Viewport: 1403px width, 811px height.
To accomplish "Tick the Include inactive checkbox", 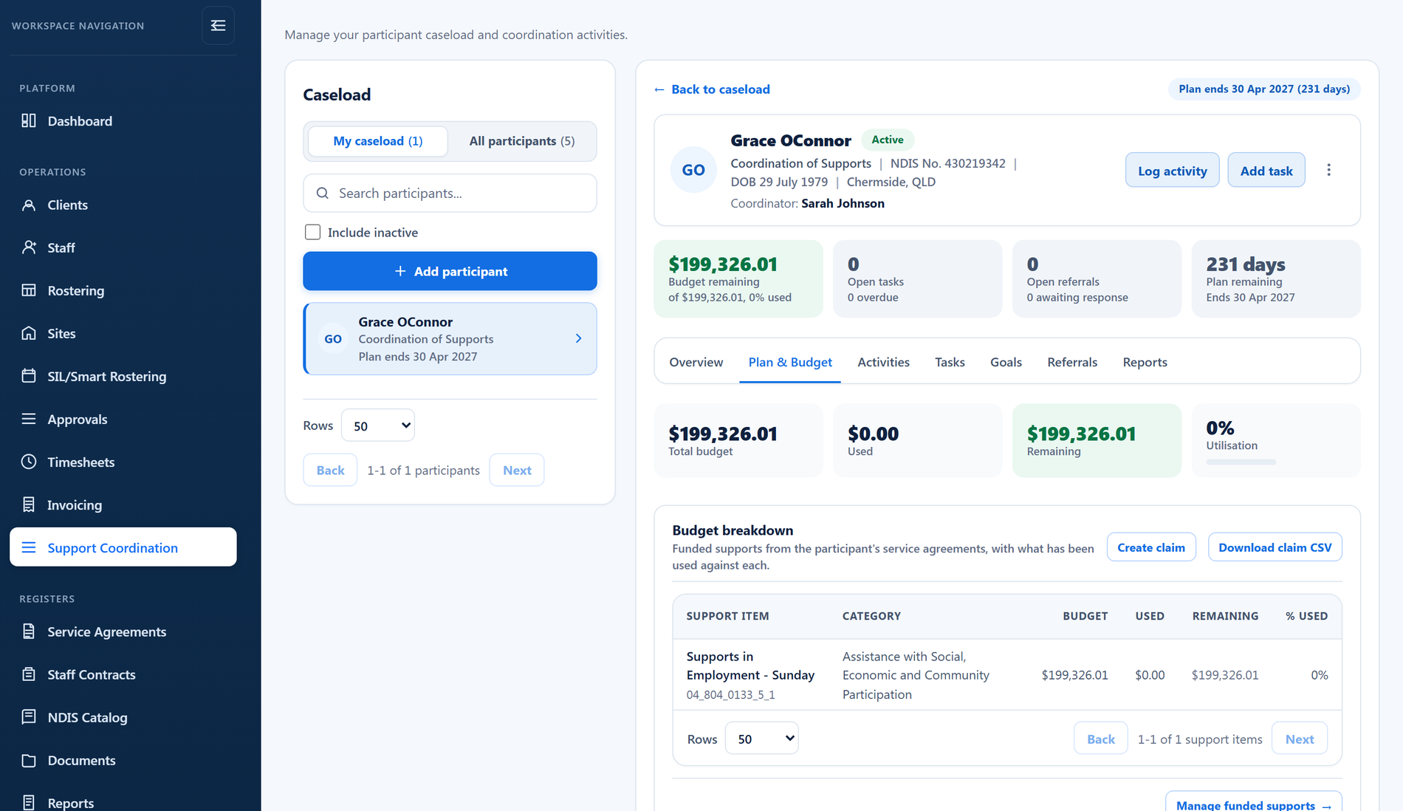I will (312, 232).
